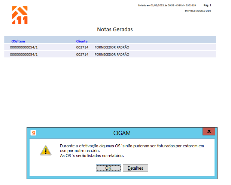
Task: Click the orange CIGAM 11 logo
Action: tap(20, 15)
